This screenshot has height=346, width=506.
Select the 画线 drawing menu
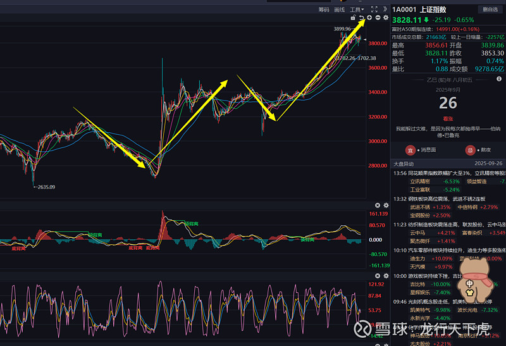coord(340,9)
